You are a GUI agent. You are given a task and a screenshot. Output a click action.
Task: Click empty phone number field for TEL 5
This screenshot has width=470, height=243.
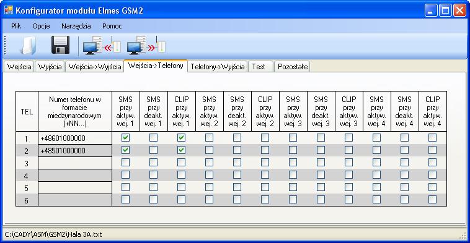click(75, 188)
